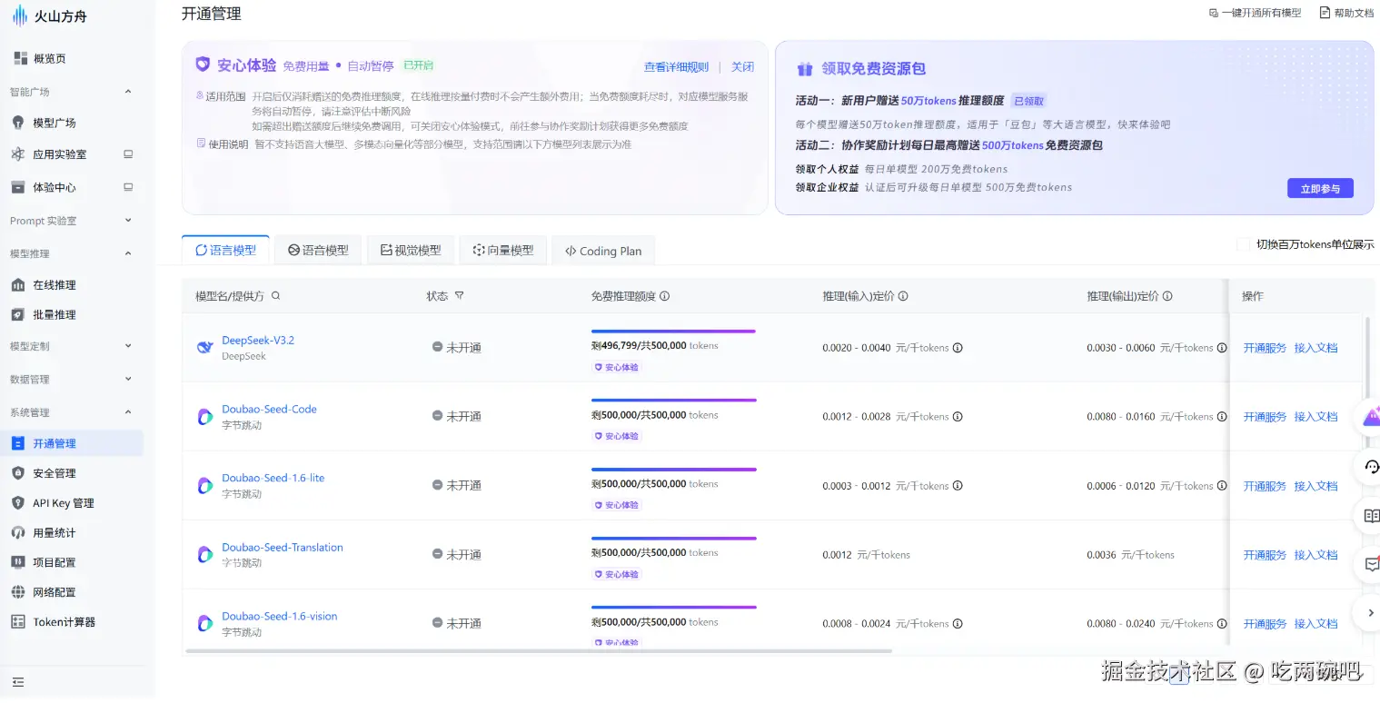Image resolution: width=1380 pixels, height=703 pixels.
Task: Click the DeepSeek-V3.2 free quota progress bar
Action: pyautogui.click(x=673, y=332)
